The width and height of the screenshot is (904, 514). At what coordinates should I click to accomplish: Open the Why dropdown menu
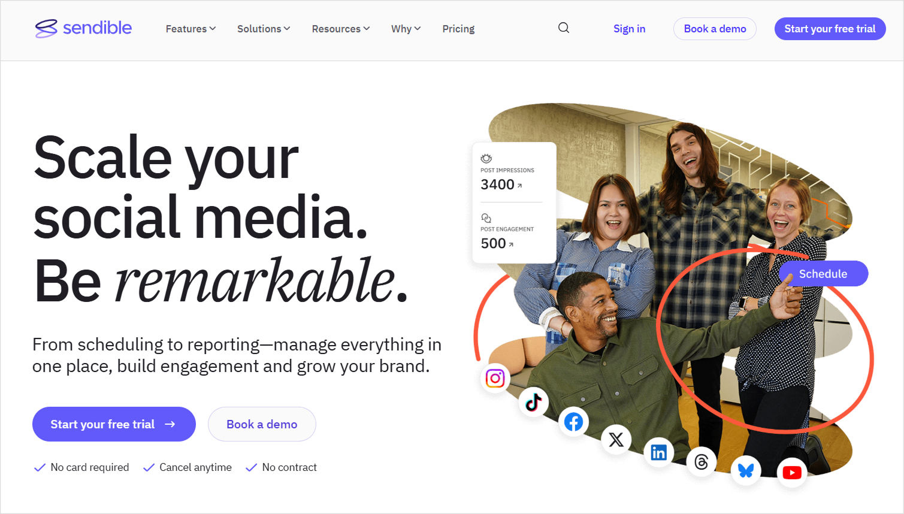coord(406,29)
